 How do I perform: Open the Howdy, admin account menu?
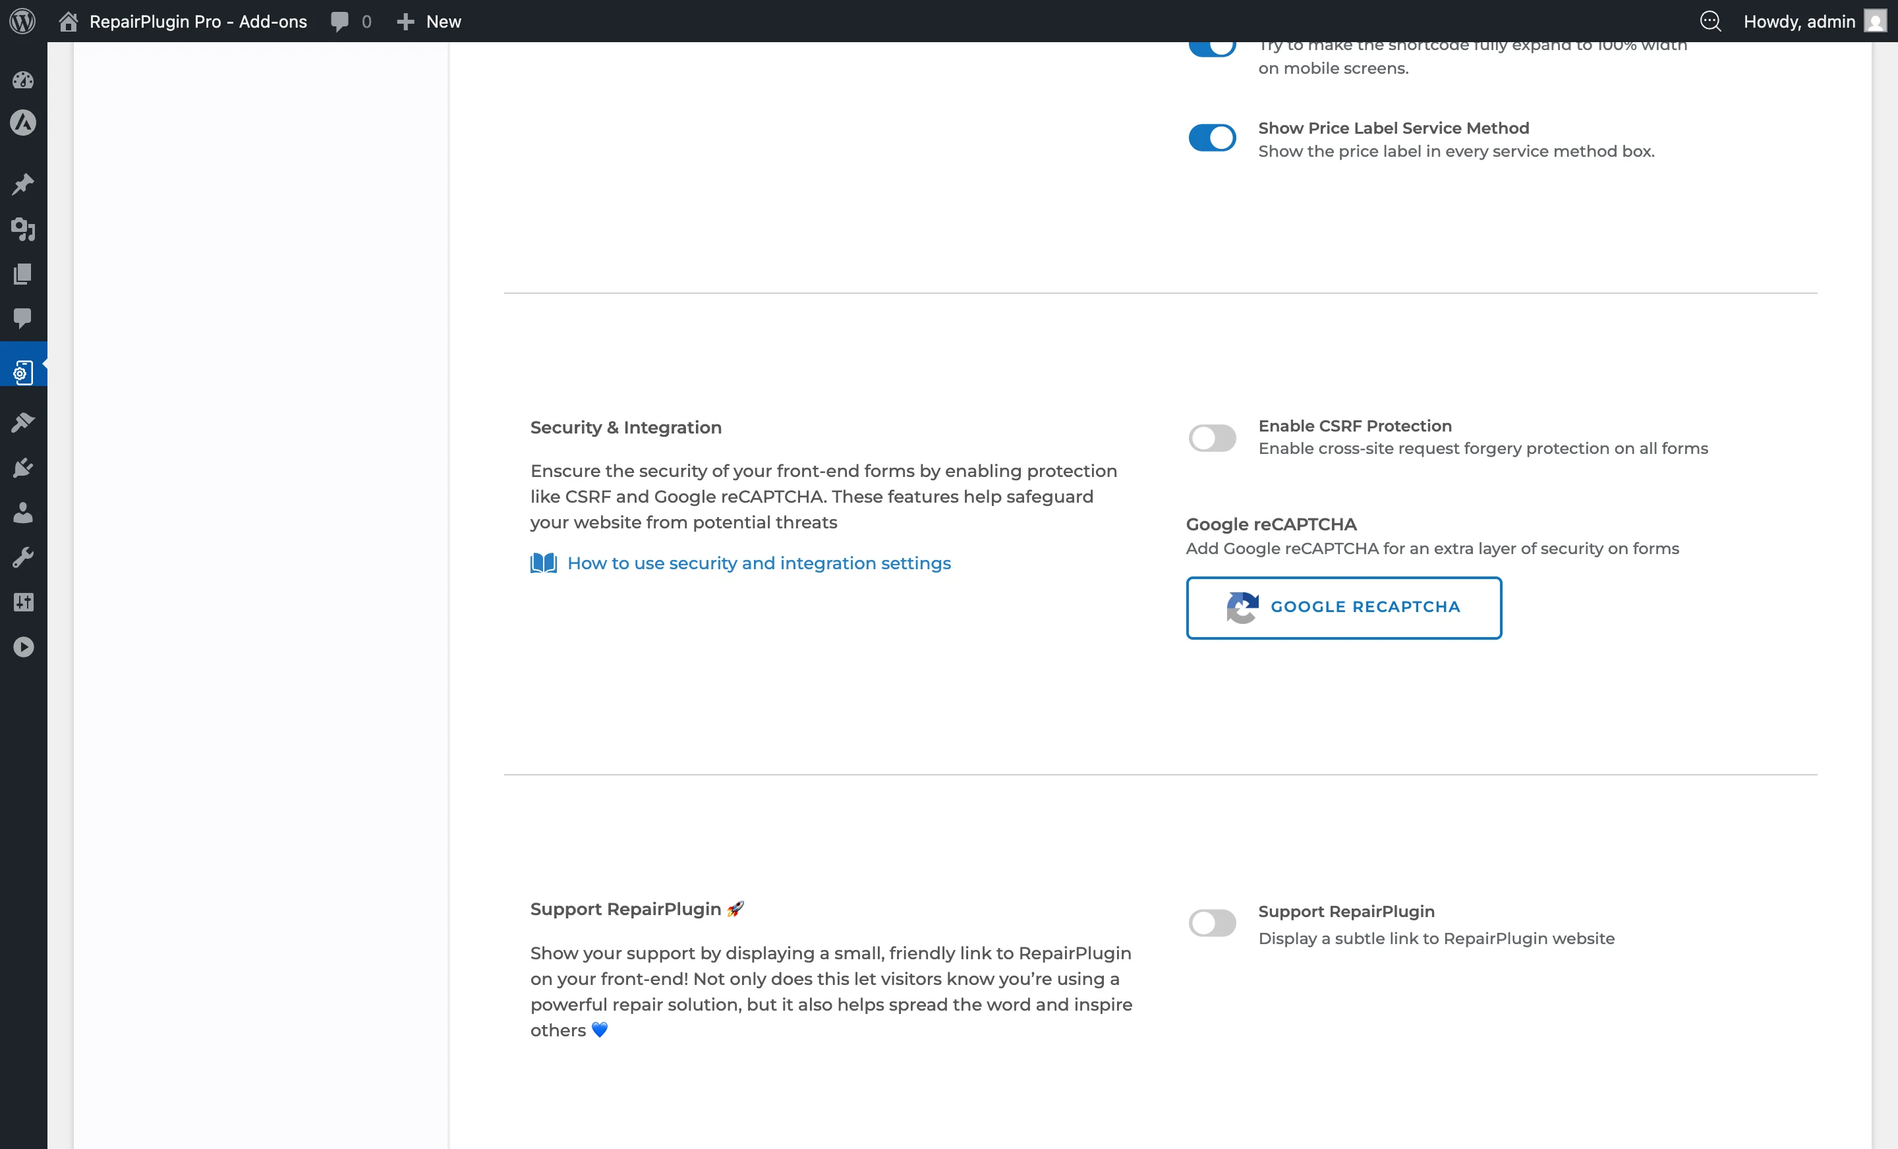[1800, 21]
